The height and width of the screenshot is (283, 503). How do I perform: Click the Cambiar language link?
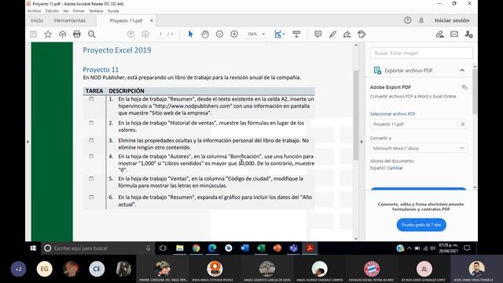coord(395,167)
